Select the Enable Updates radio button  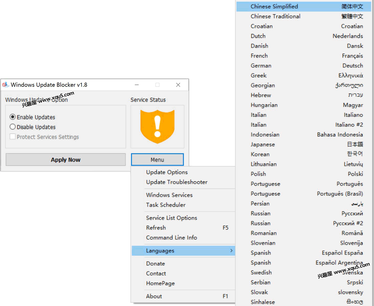click(x=13, y=117)
